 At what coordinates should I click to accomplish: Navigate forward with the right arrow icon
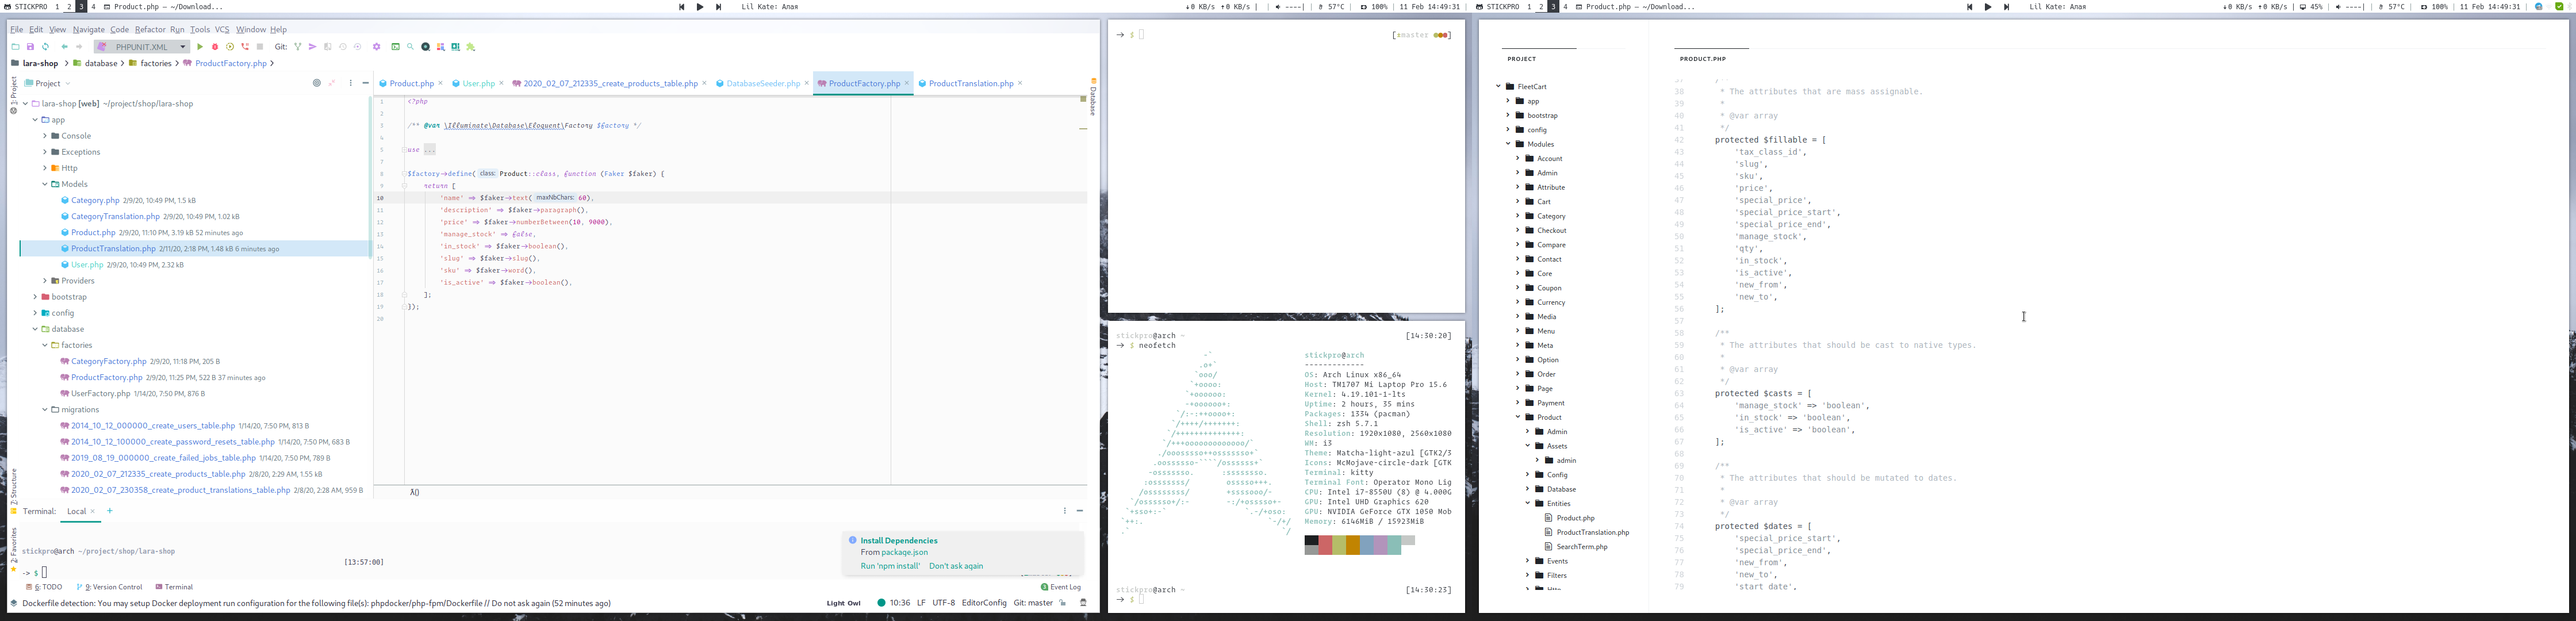(79, 47)
